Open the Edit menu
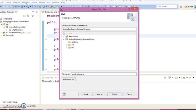Screen dimensions: 196x110 2,2
